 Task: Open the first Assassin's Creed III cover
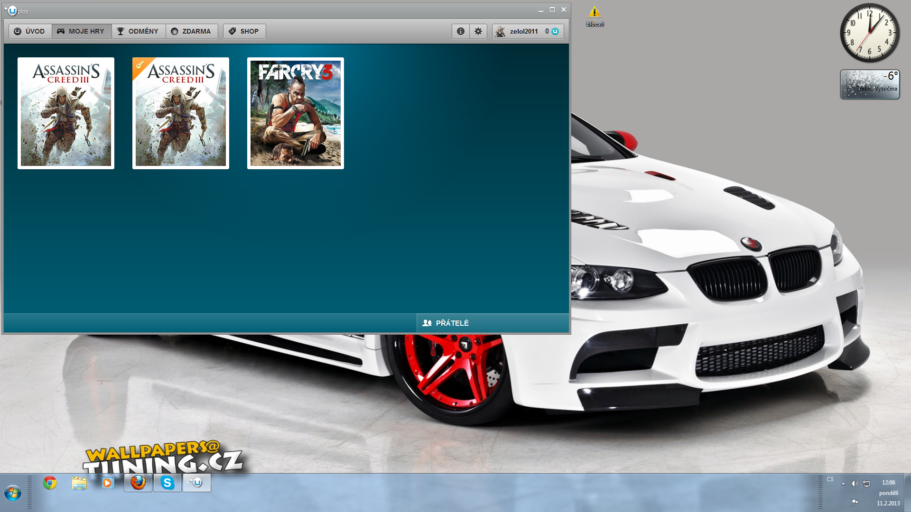pyautogui.click(x=66, y=113)
